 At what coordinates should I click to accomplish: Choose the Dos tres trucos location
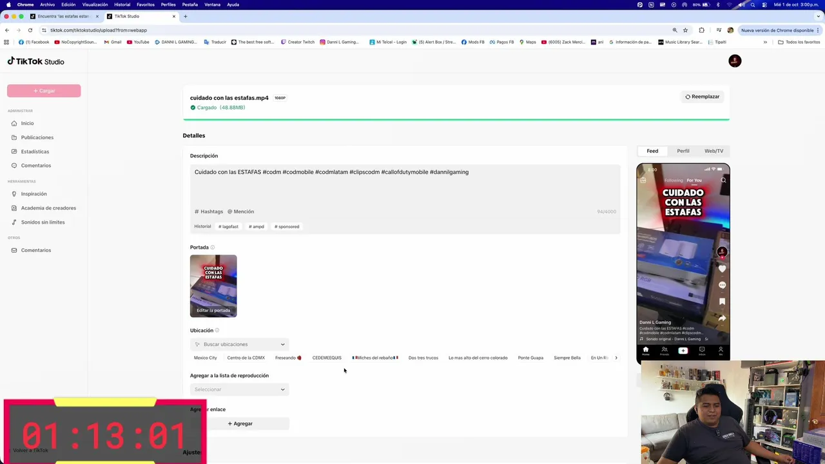pyautogui.click(x=423, y=358)
